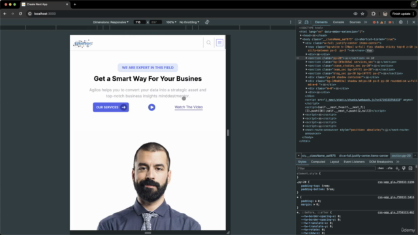This screenshot has height=235, width=418.
Task: Open the Chrome extensions puzzle icon
Action: (374, 14)
